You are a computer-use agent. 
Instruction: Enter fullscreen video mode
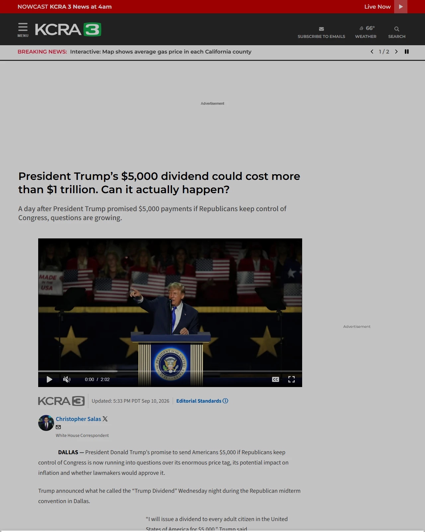[x=292, y=379]
